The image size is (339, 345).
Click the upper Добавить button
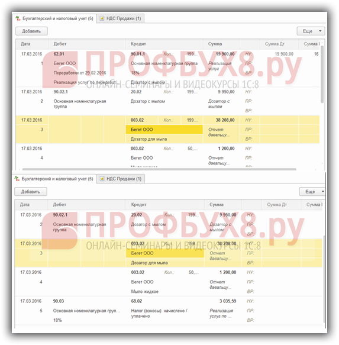point(31,31)
